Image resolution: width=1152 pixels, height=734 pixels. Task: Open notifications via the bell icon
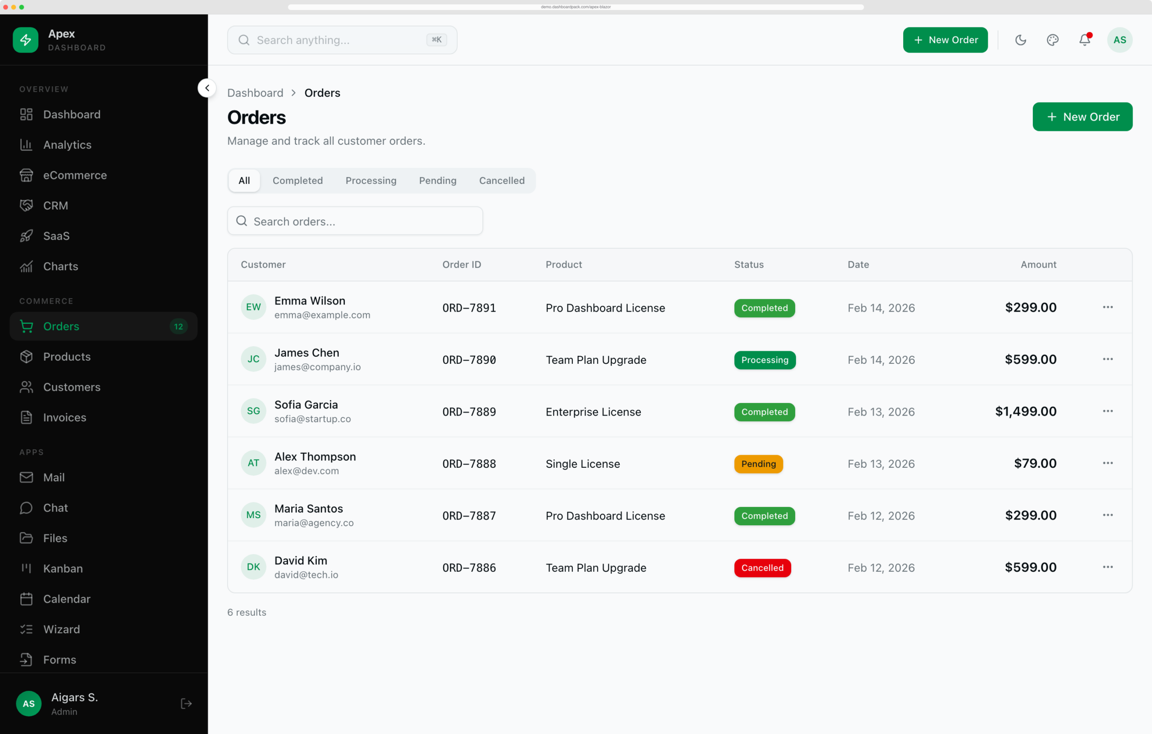pyautogui.click(x=1084, y=40)
